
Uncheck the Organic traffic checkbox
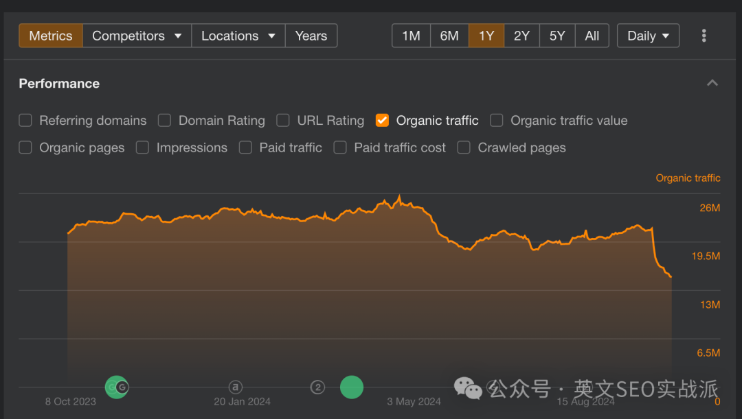point(383,121)
